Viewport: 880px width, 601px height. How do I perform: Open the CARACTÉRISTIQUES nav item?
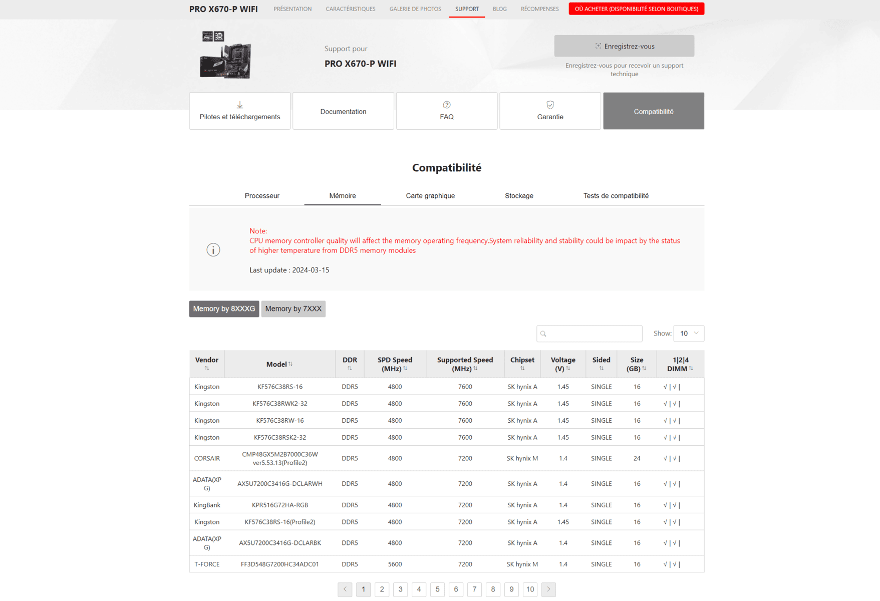click(351, 9)
